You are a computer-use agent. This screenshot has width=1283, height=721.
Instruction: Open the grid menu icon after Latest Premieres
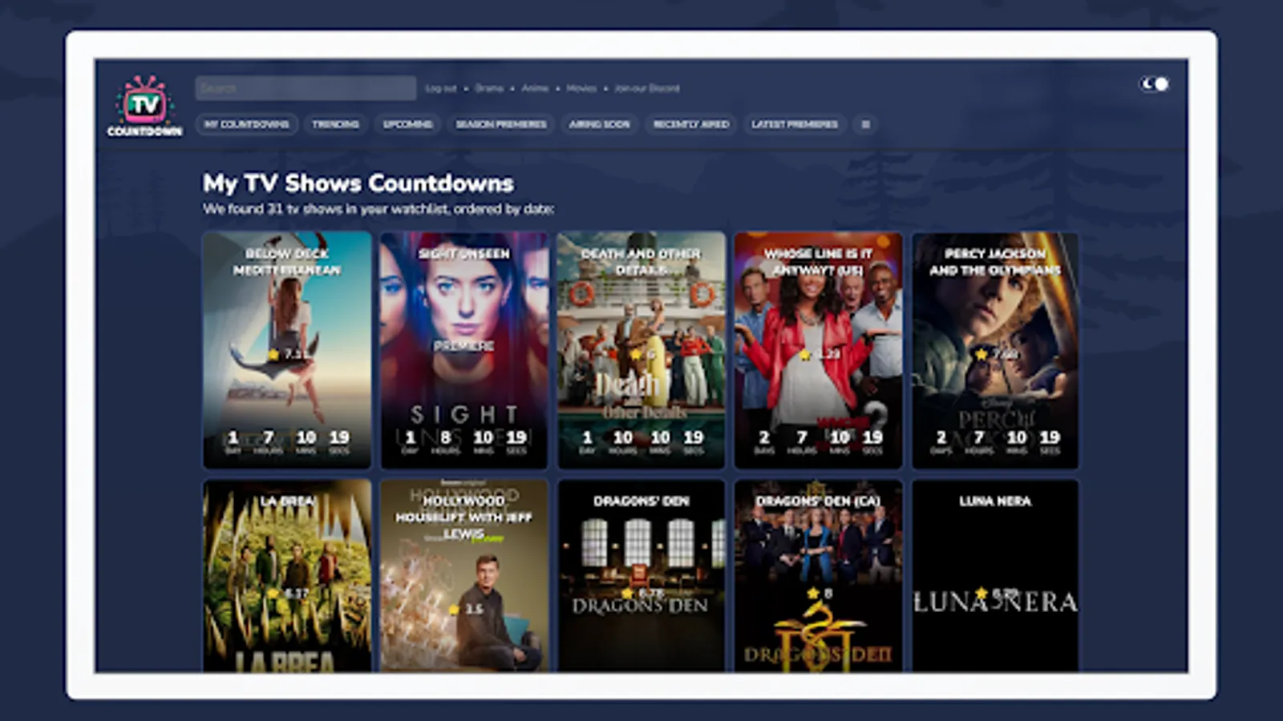pos(866,124)
